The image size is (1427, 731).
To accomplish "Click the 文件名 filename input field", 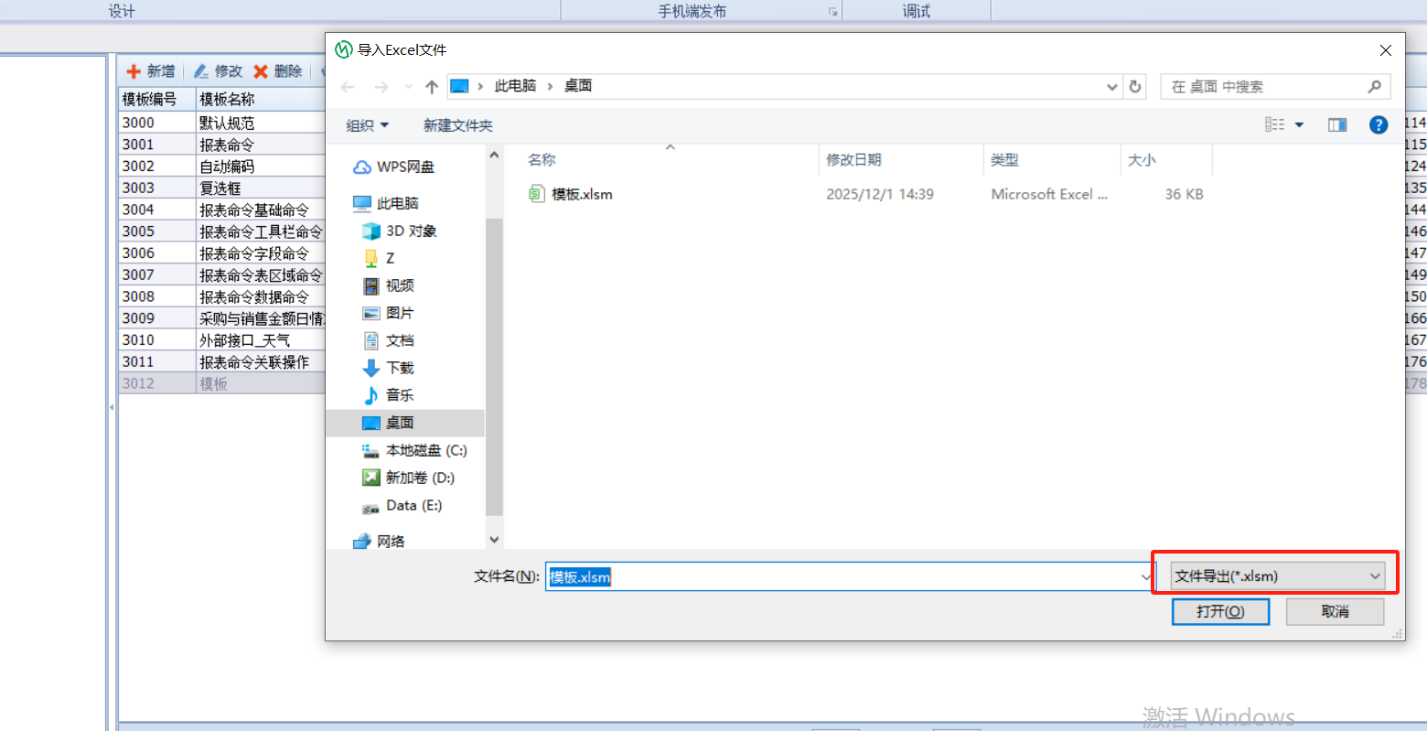I will 842,576.
